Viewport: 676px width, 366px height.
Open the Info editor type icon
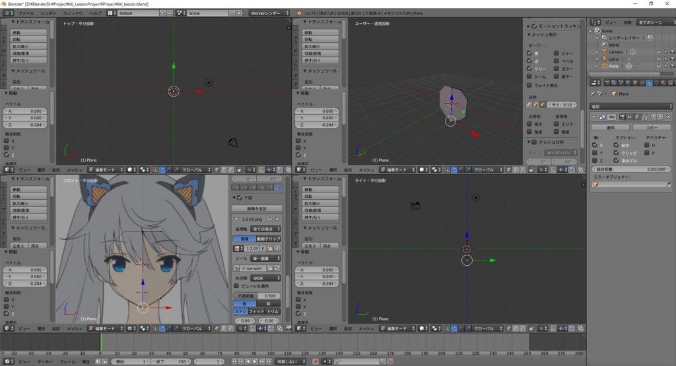pyautogui.click(x=8, y=13)
